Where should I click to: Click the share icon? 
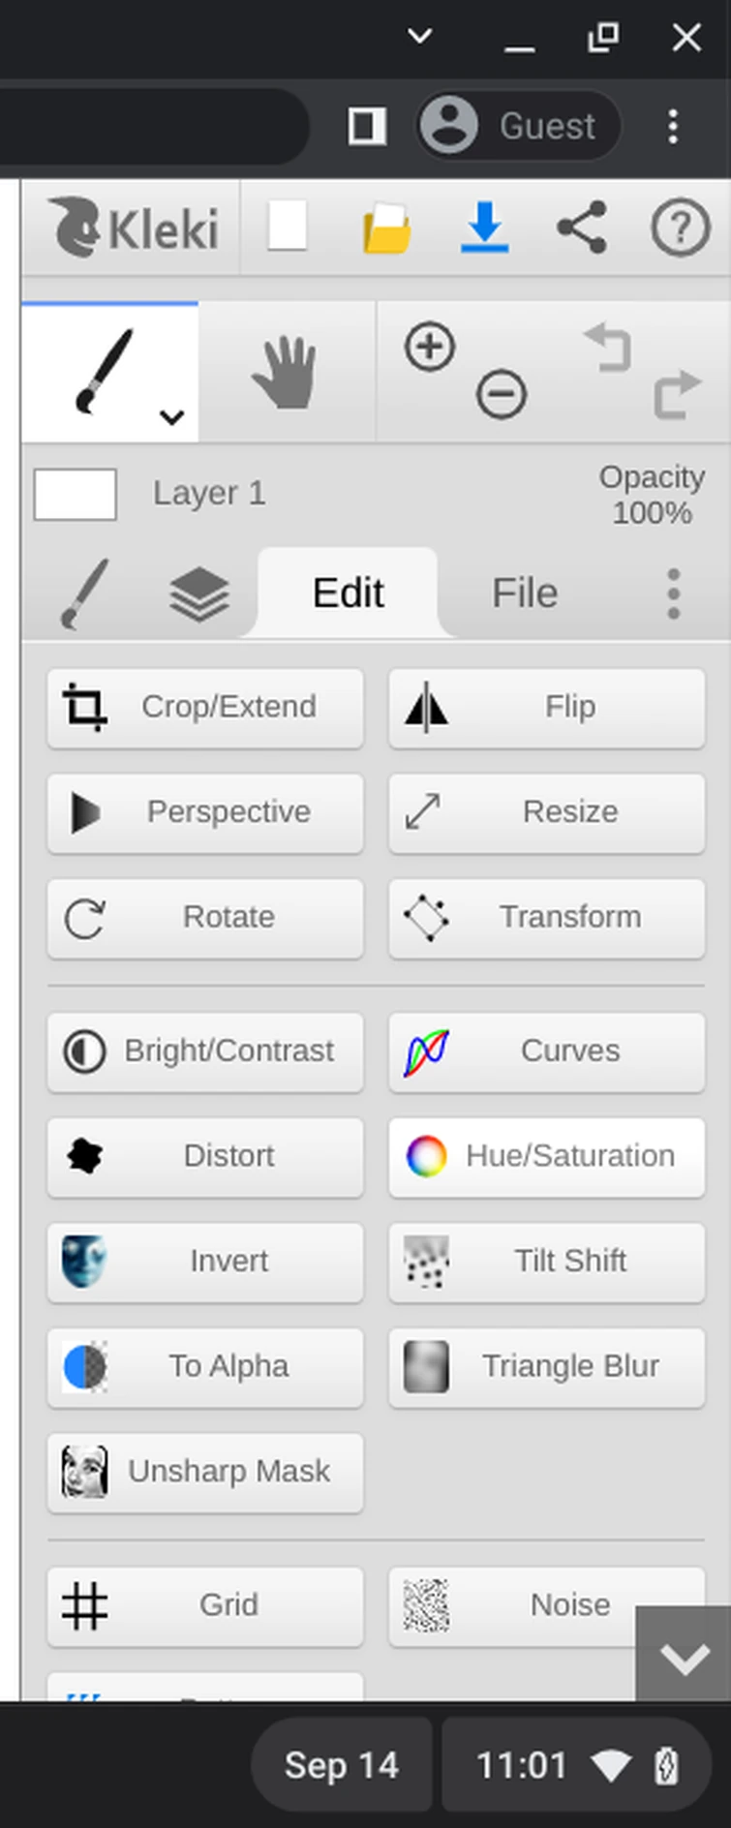(581, 228)
